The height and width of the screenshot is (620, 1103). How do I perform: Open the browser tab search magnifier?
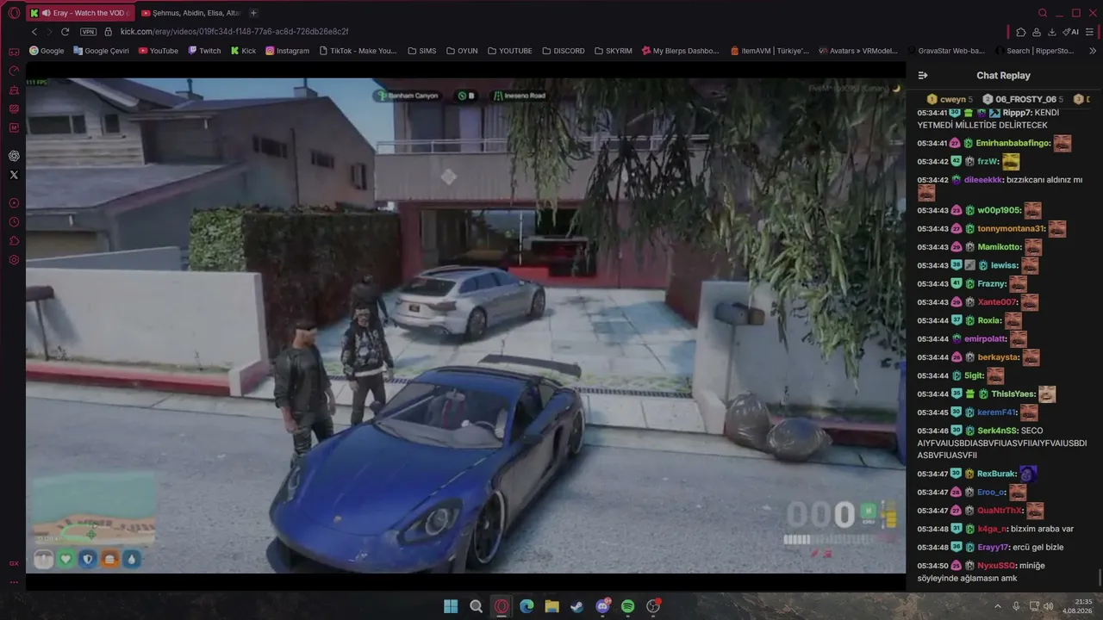[x=1043, y=13]
